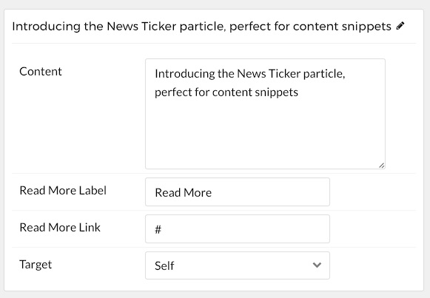Place cursor in the 'perfect for content snippets' line
430x298 pixels.
(226, 92)
